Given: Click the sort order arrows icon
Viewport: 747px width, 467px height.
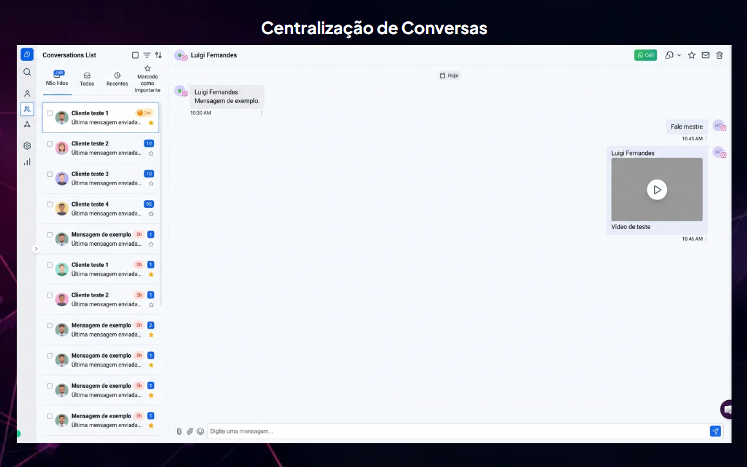Looking at the screenshot, I should click(158, 55).
